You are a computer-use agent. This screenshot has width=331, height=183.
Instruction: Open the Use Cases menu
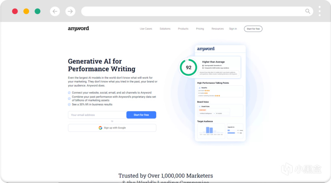[146, 29]
